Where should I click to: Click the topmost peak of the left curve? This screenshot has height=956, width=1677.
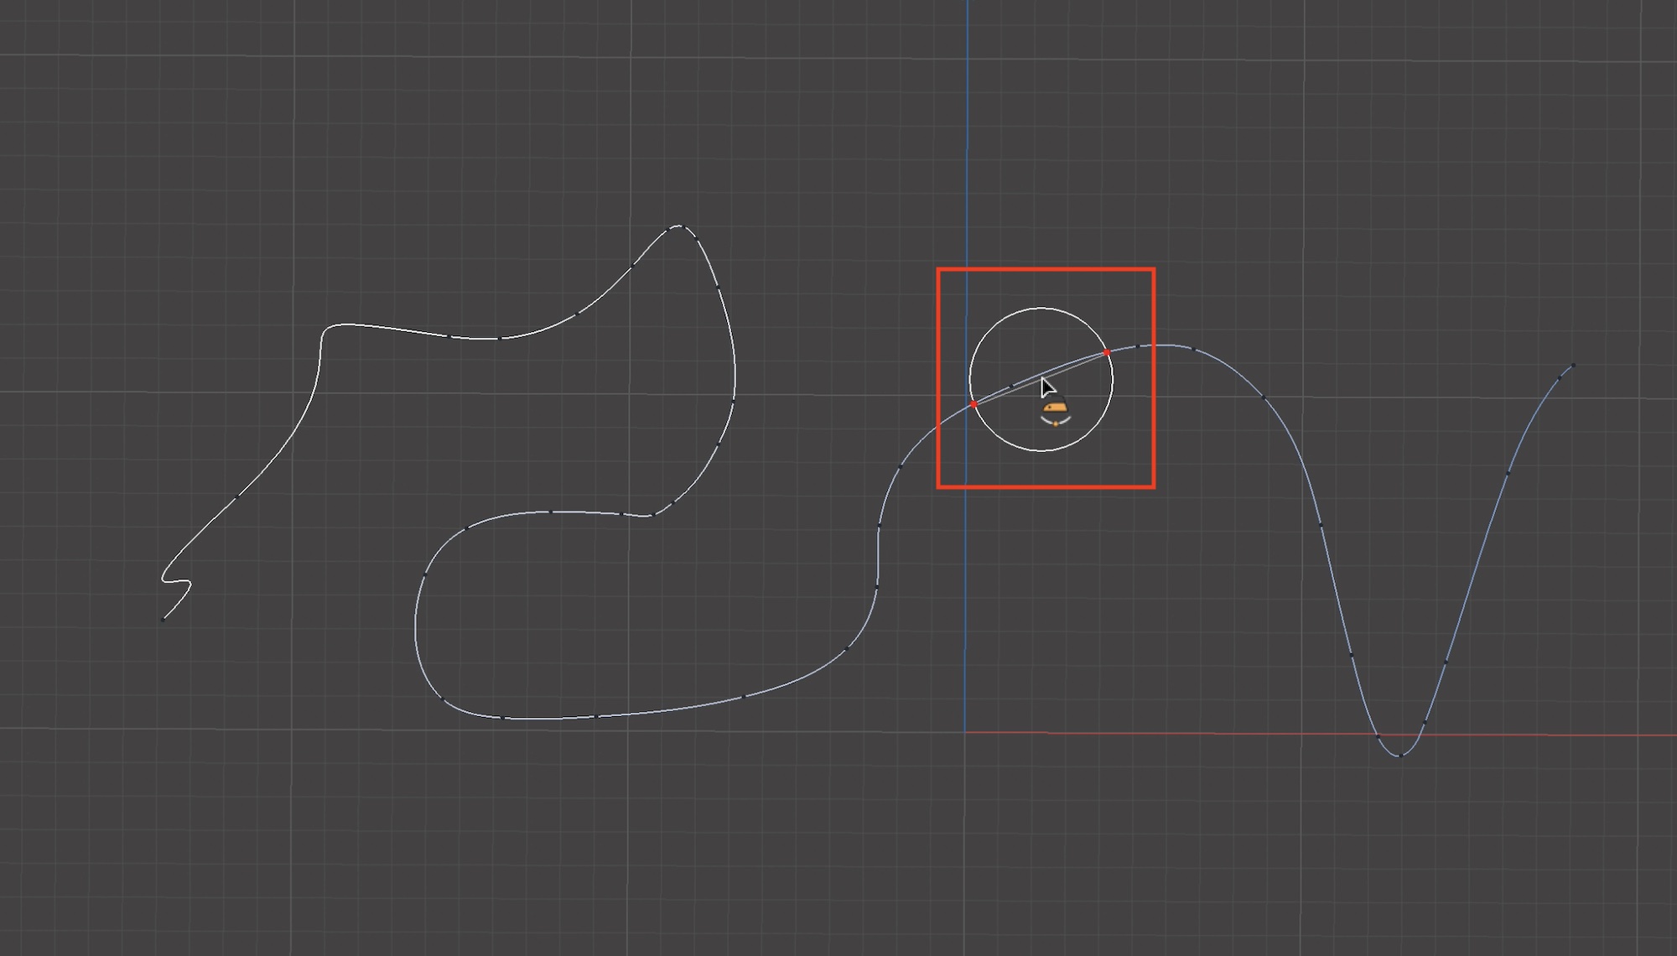pyautogui.click(x=679, y=226)
